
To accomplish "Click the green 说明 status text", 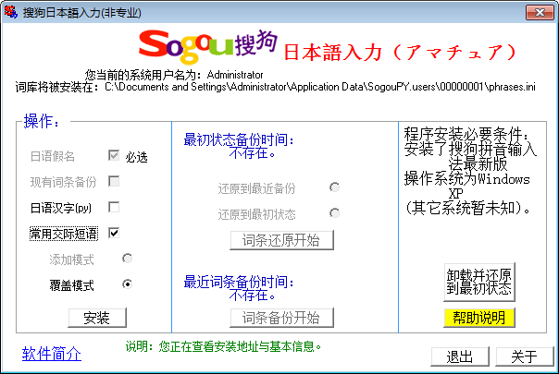I will (x=223, y=346).
